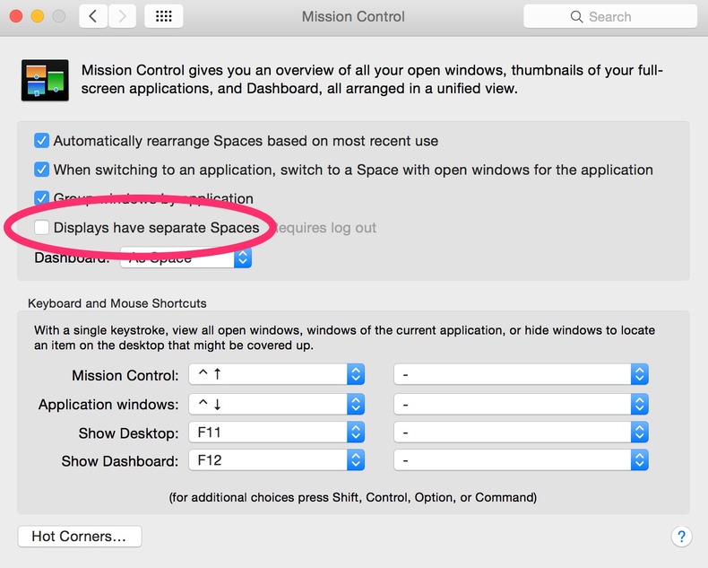Open Show Desktop F11 shortcut dropdown
The image size is (708, 568).
pos(276,433)
